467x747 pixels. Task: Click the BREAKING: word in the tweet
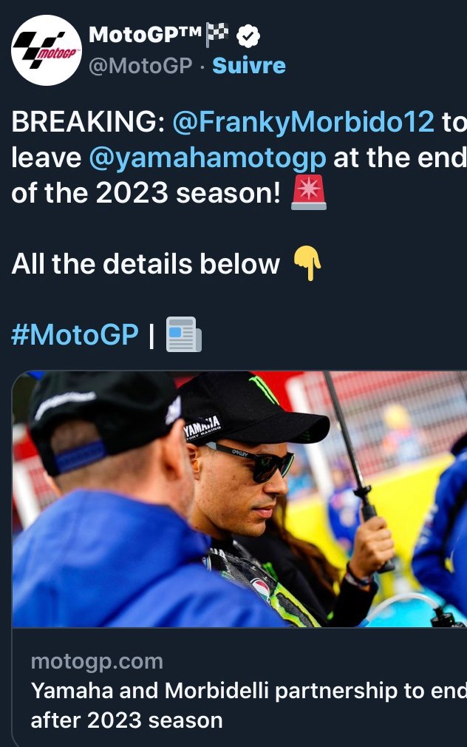click(88, 121)
